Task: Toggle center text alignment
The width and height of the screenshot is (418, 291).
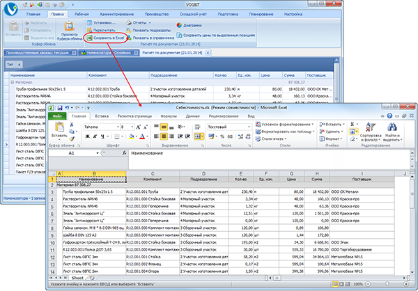Action: click(x=164, y=136)
